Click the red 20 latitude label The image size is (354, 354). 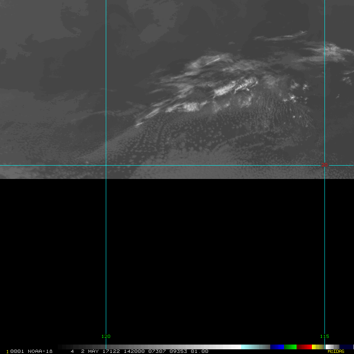pyautogui.click(x=324, y=165)
